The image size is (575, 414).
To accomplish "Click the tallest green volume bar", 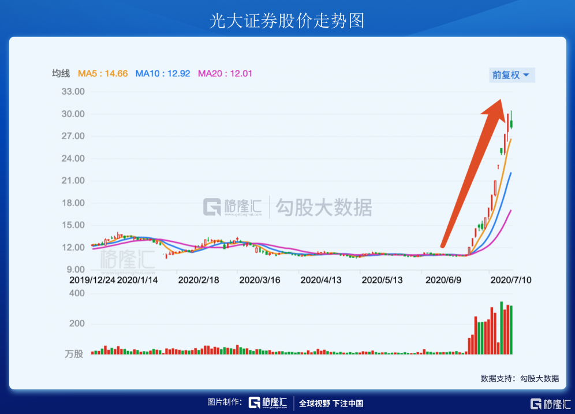I will coord(501,328).
